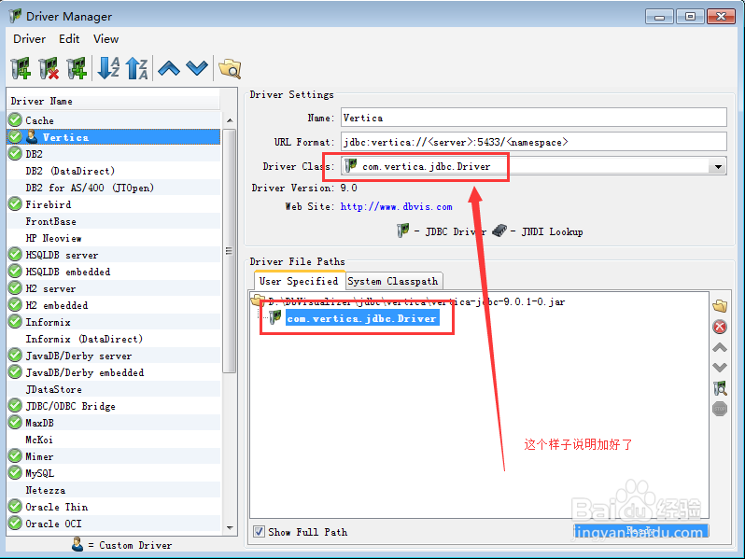Sort drivers descending Z to A
This screenshot has height=559, width=745.
(137, 68)
